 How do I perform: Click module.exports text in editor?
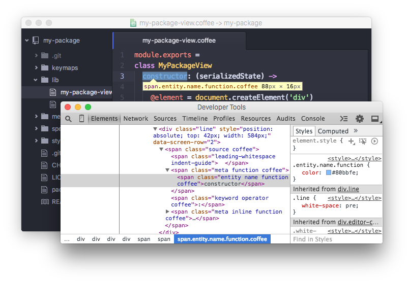pyautogui.click(x=162, y=55)
